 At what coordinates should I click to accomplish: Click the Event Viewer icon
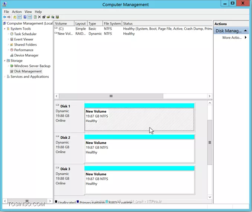pyautogui.click(x=12, y=39)
